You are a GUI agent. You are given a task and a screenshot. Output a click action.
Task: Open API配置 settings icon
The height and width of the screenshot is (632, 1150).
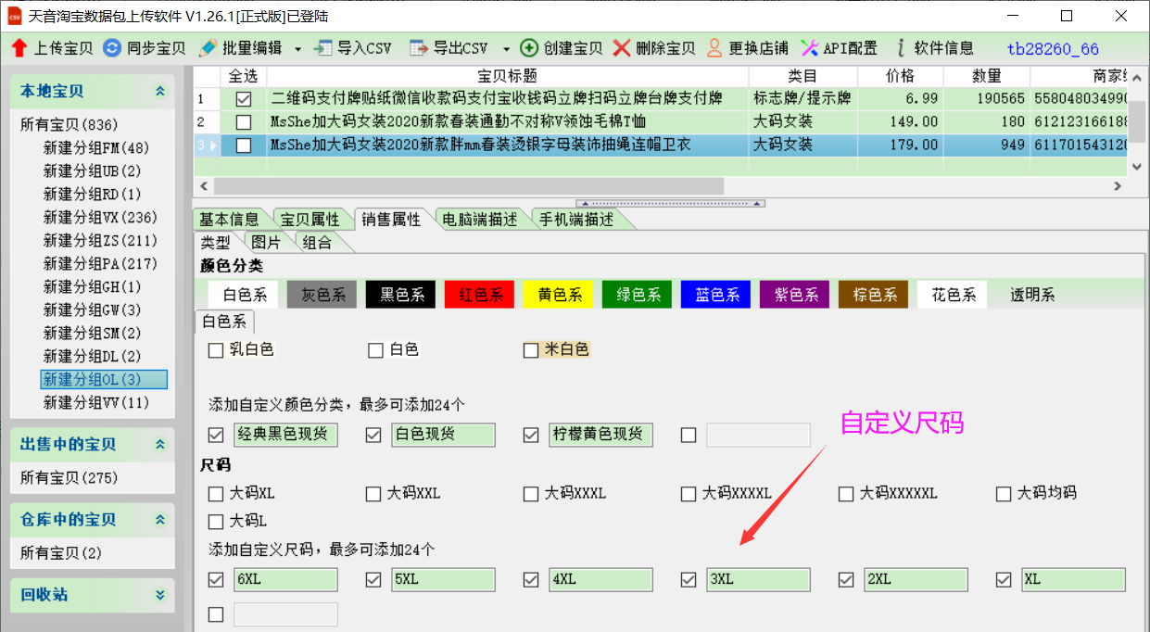tap(809, 48)
